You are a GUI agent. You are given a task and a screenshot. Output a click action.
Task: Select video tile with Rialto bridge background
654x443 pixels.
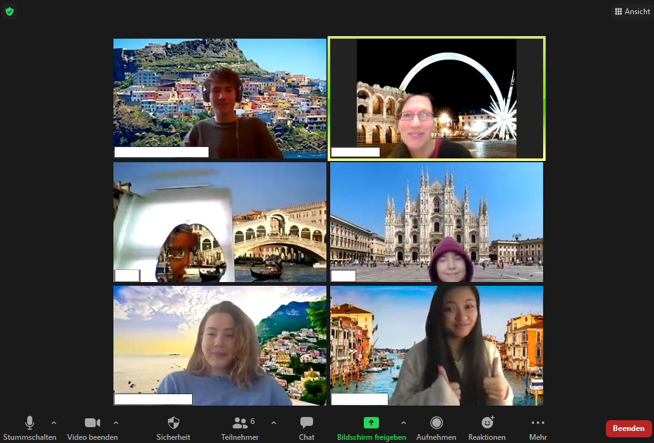(x=220, y=222)
